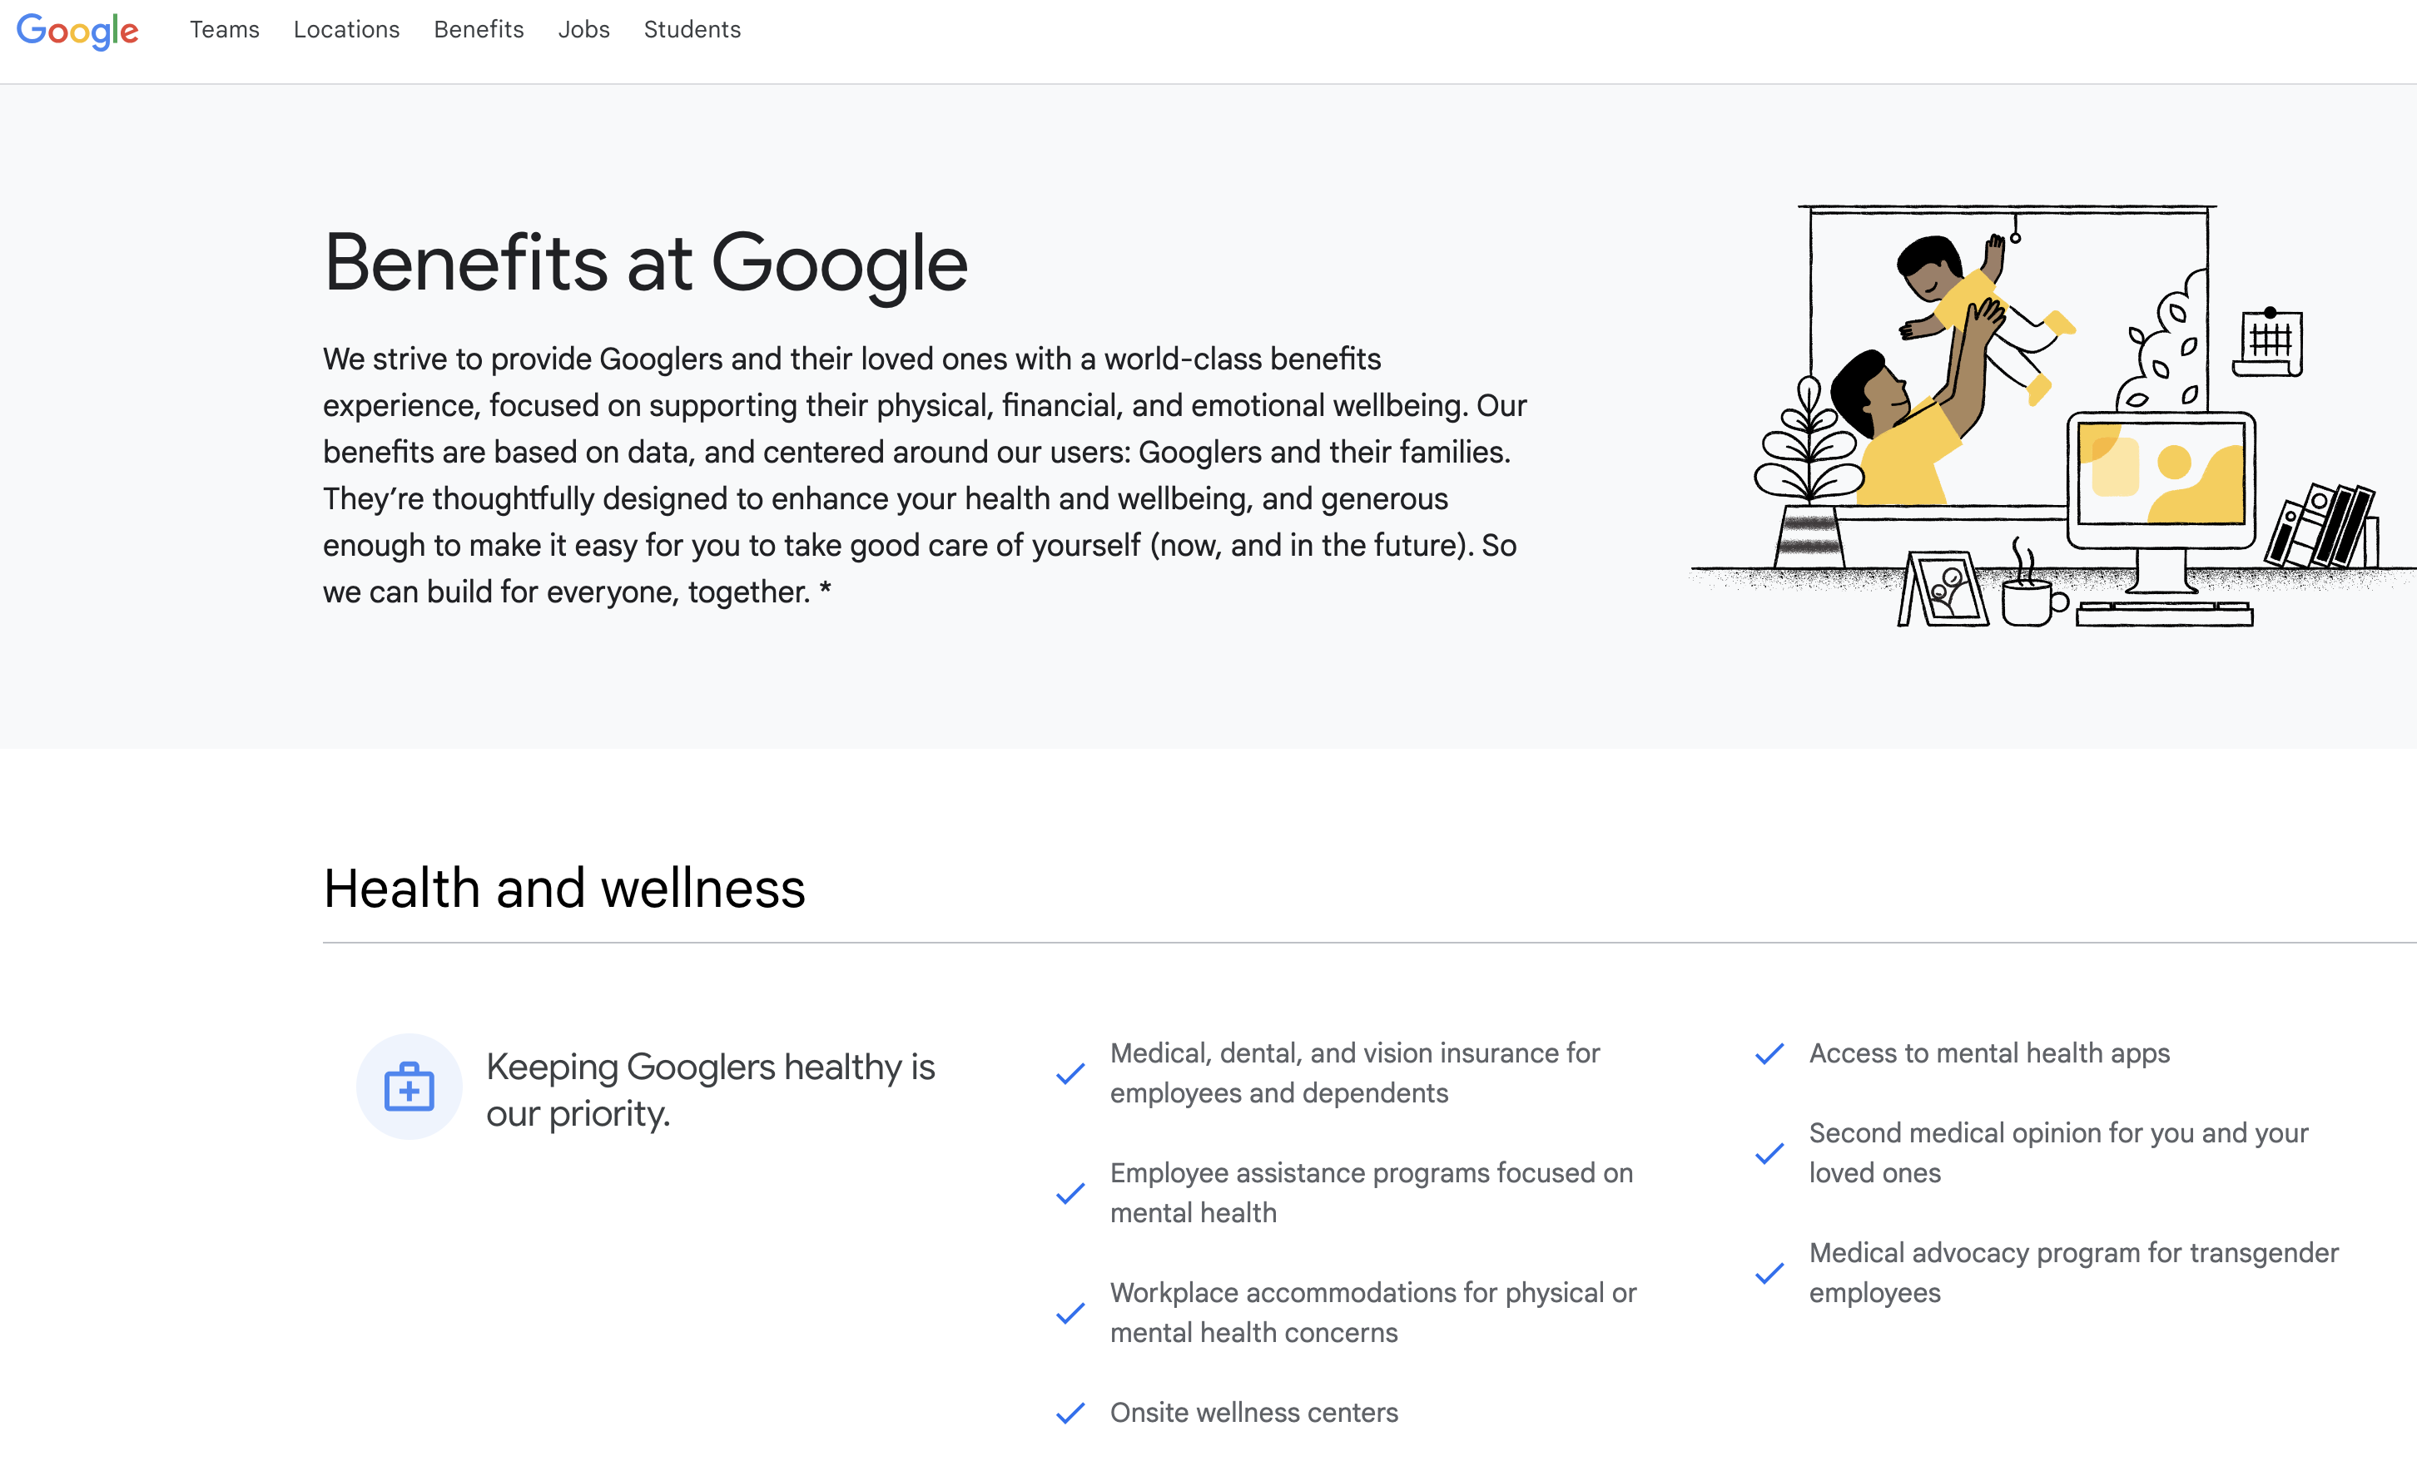Visit the Students section
The height and width of the screenshot is (1471, 2417).
[692, 29]
